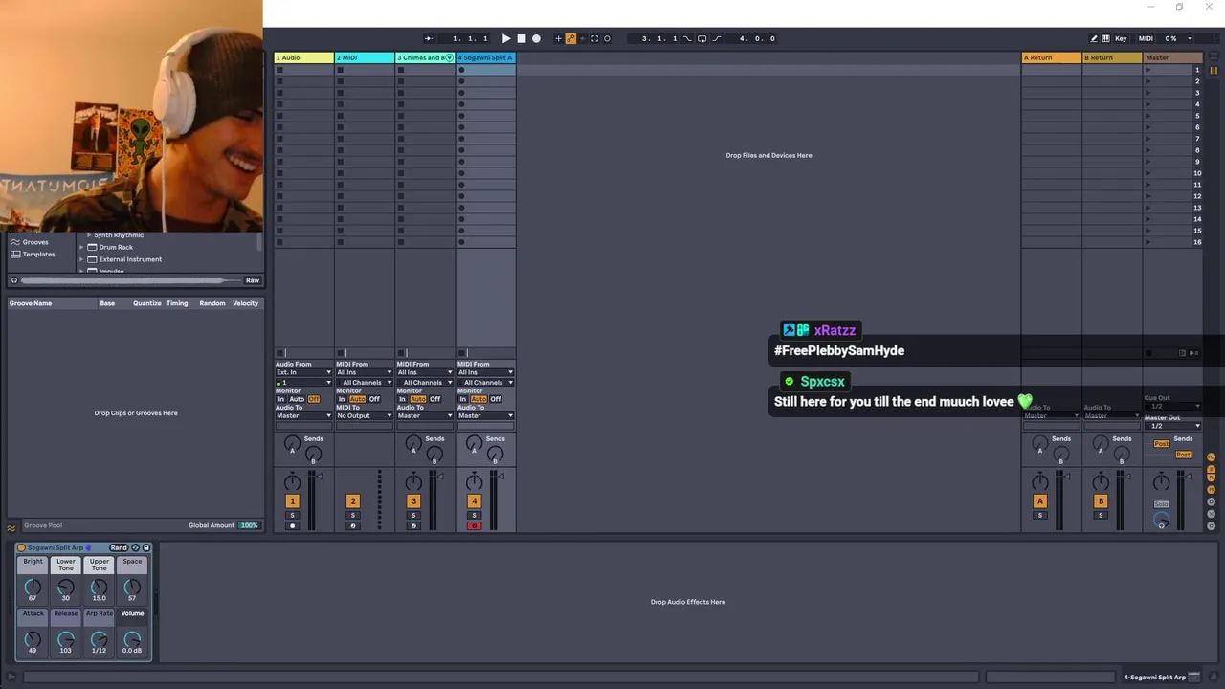Screen dimensions: 1225x689
Task: Select the 1 Audio track header
Action: click(x=304, y=57)
